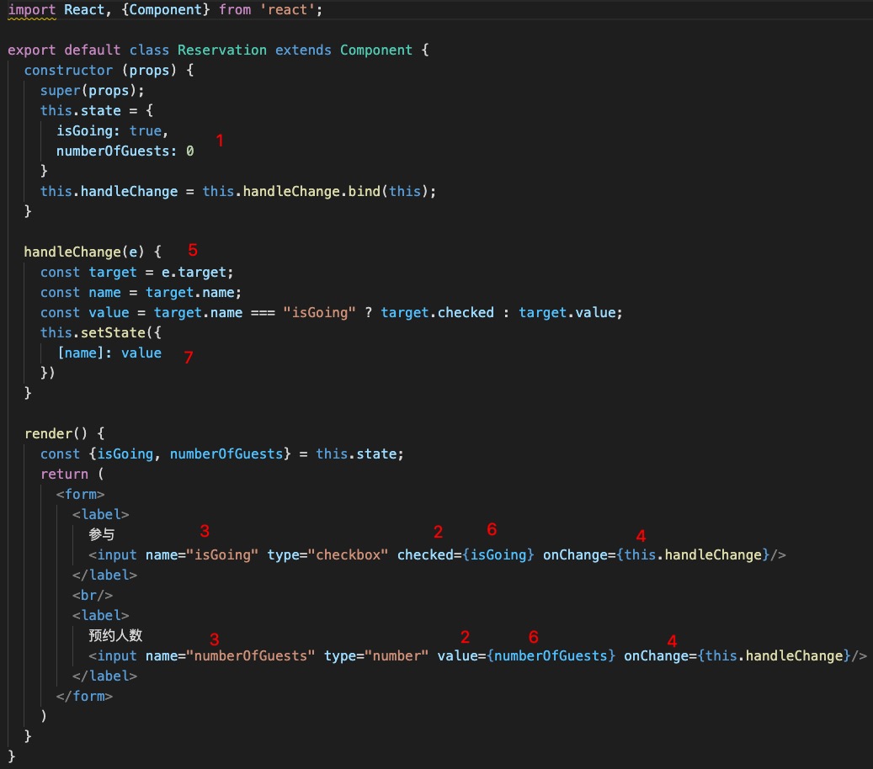This screenshot has height=769, width=873.
Task: Place cursor on the 'constructor' keyword
Action: (68, 70)
